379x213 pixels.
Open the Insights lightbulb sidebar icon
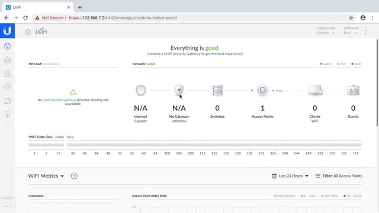click(7, 114)
